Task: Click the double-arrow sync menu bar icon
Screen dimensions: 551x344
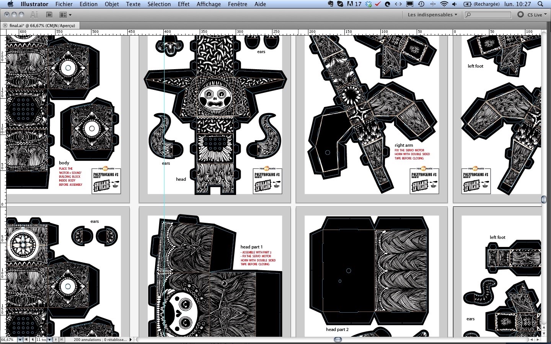Action: 398,4
